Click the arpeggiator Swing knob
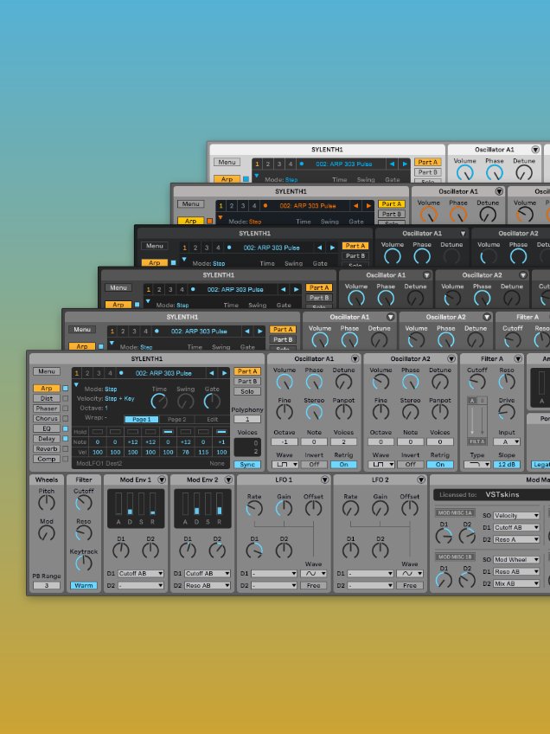Image resolution: width=550 pixels, height=734 pixels. [186, 401]
